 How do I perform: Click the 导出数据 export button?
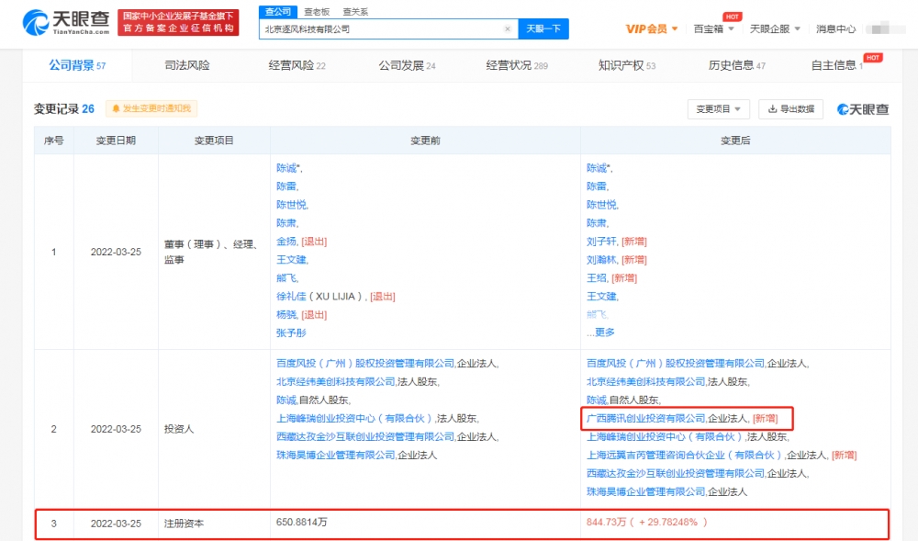pyautogui.click(x=791, y=109)
